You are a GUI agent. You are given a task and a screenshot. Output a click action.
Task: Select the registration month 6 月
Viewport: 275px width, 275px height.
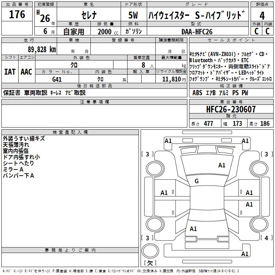click(49, 31)
